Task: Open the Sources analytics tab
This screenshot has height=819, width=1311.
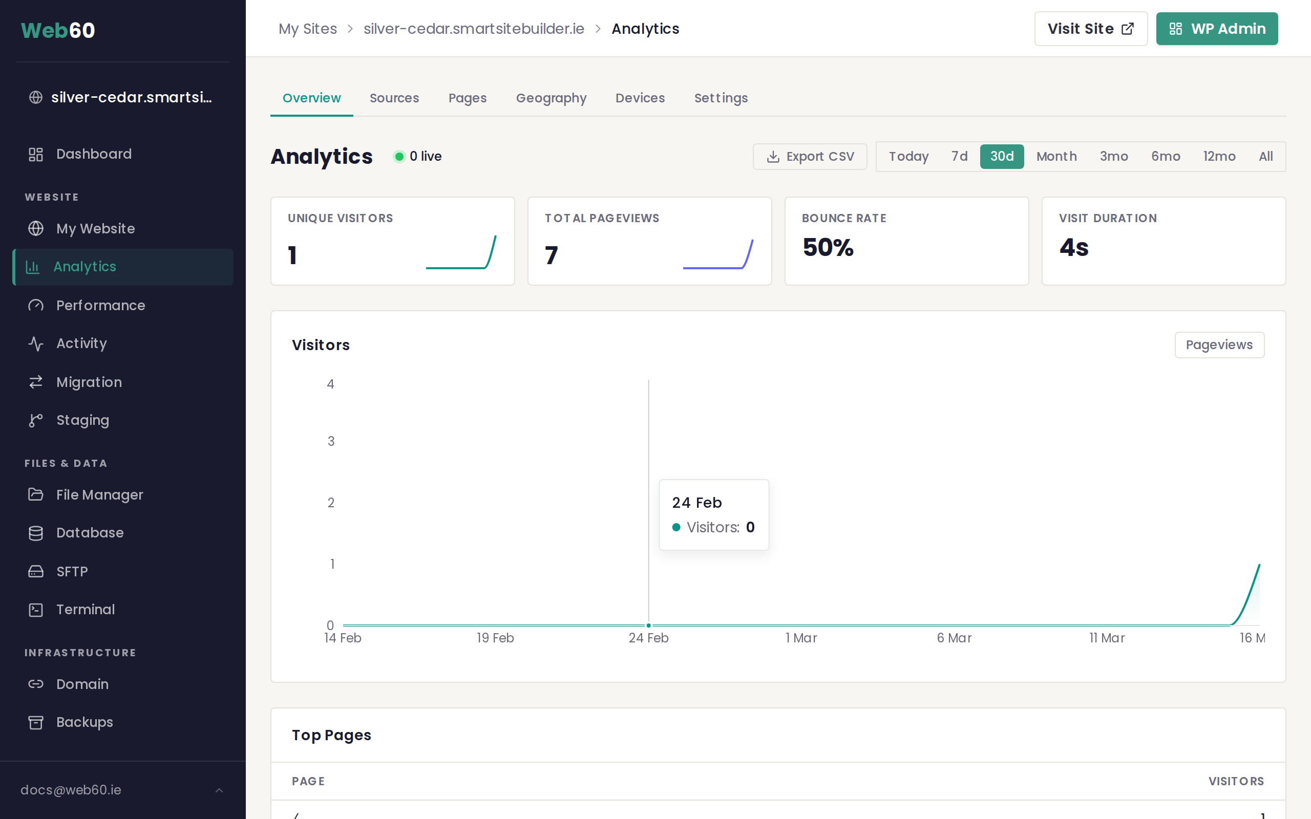Action: click(x=394, y=98)
